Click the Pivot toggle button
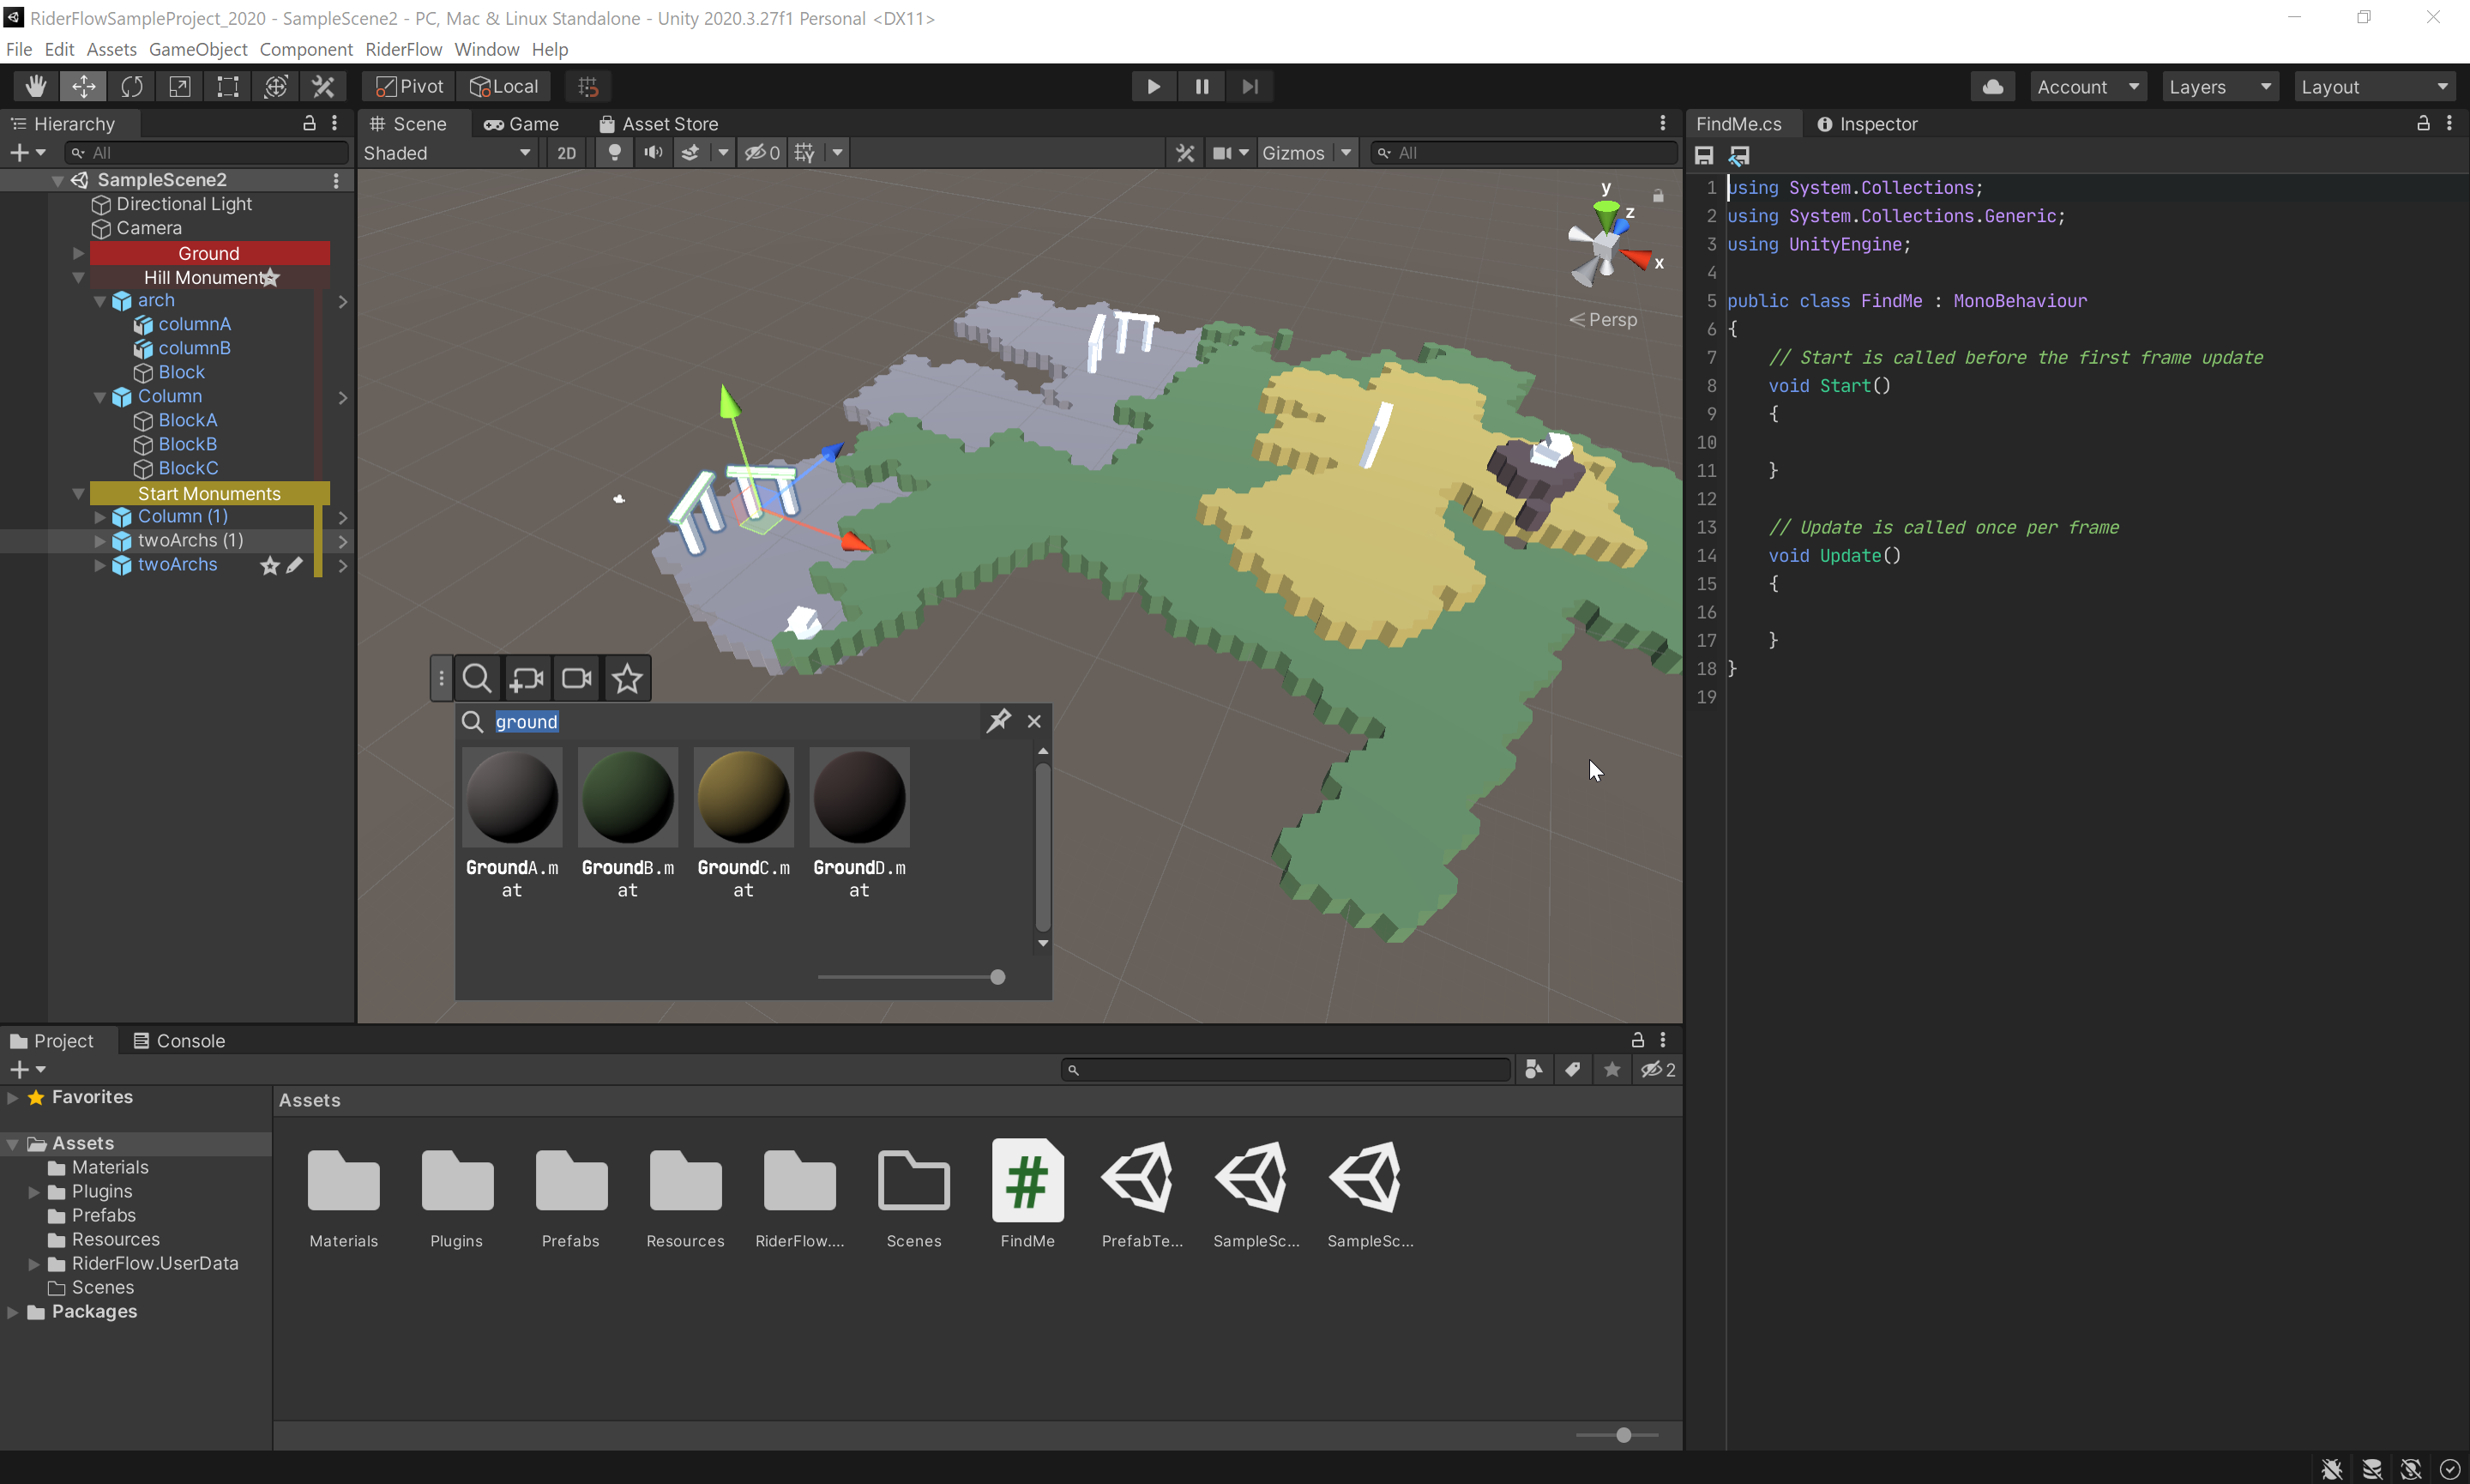 pyautogui.click(x=410, y=87)
